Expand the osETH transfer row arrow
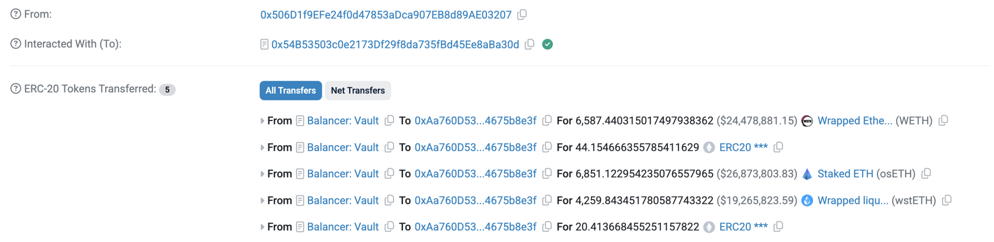This screenshot has width=994, height=242. tap(262, 174)
